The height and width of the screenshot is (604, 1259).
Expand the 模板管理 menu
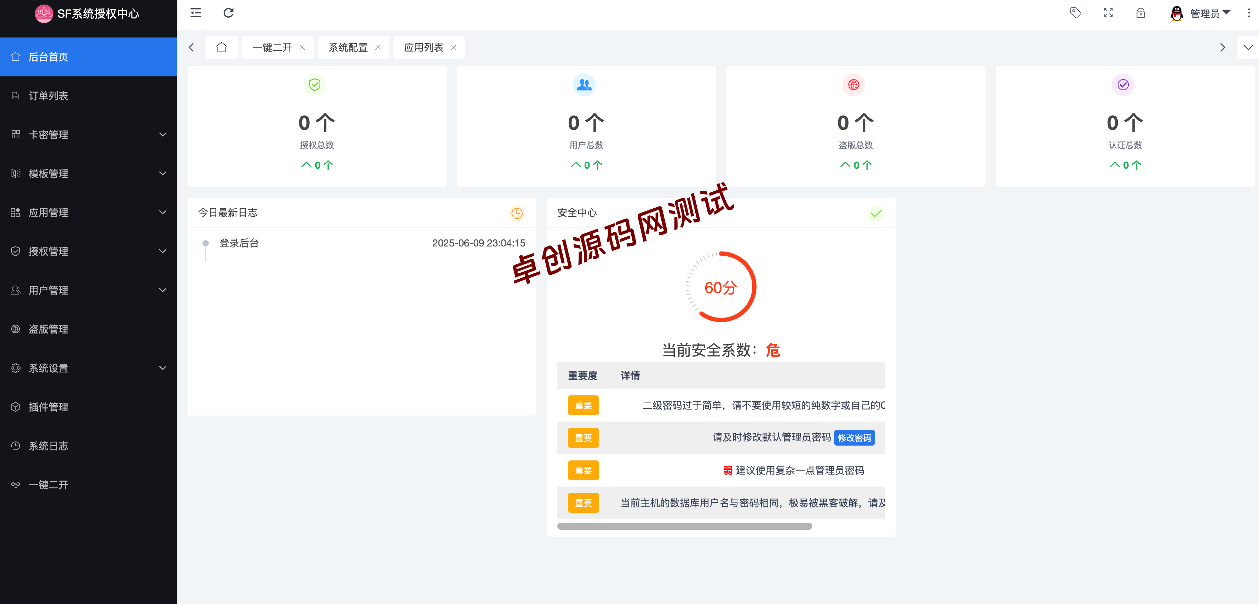coord(88,173)
